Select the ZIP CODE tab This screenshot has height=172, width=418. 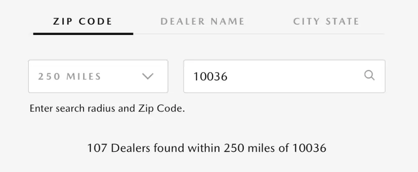[x=83, y=22]
